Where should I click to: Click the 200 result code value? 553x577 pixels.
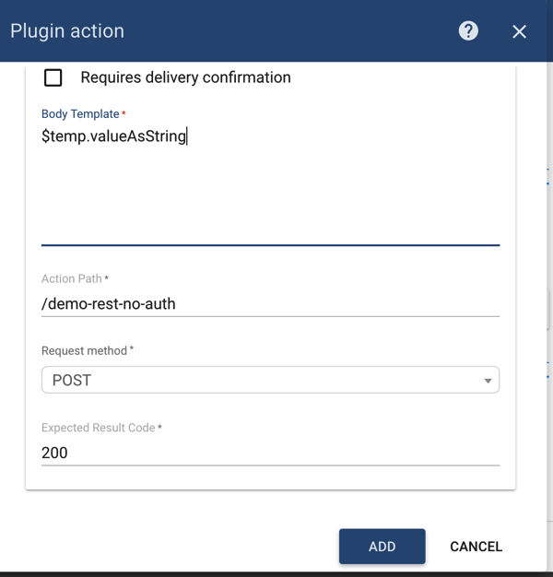[55, 453]
